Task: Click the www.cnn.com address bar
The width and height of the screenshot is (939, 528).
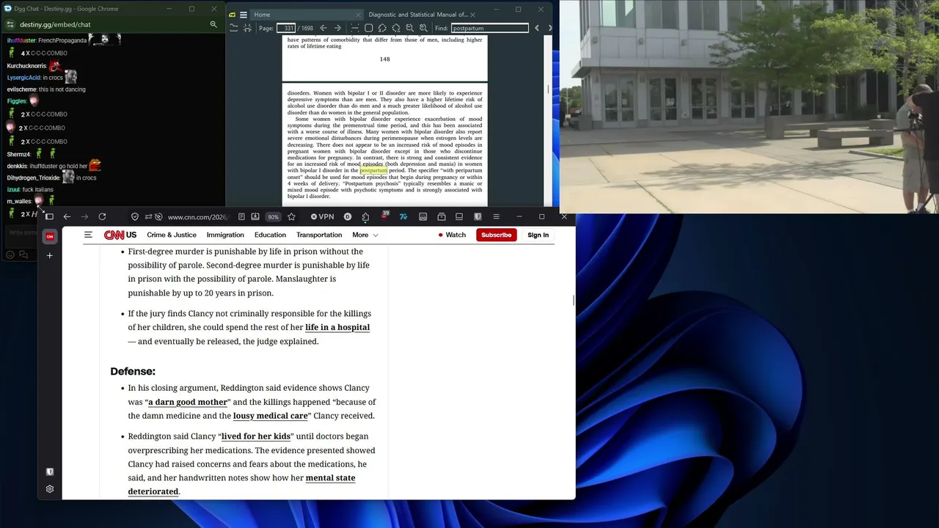Action: click(197, 217)
